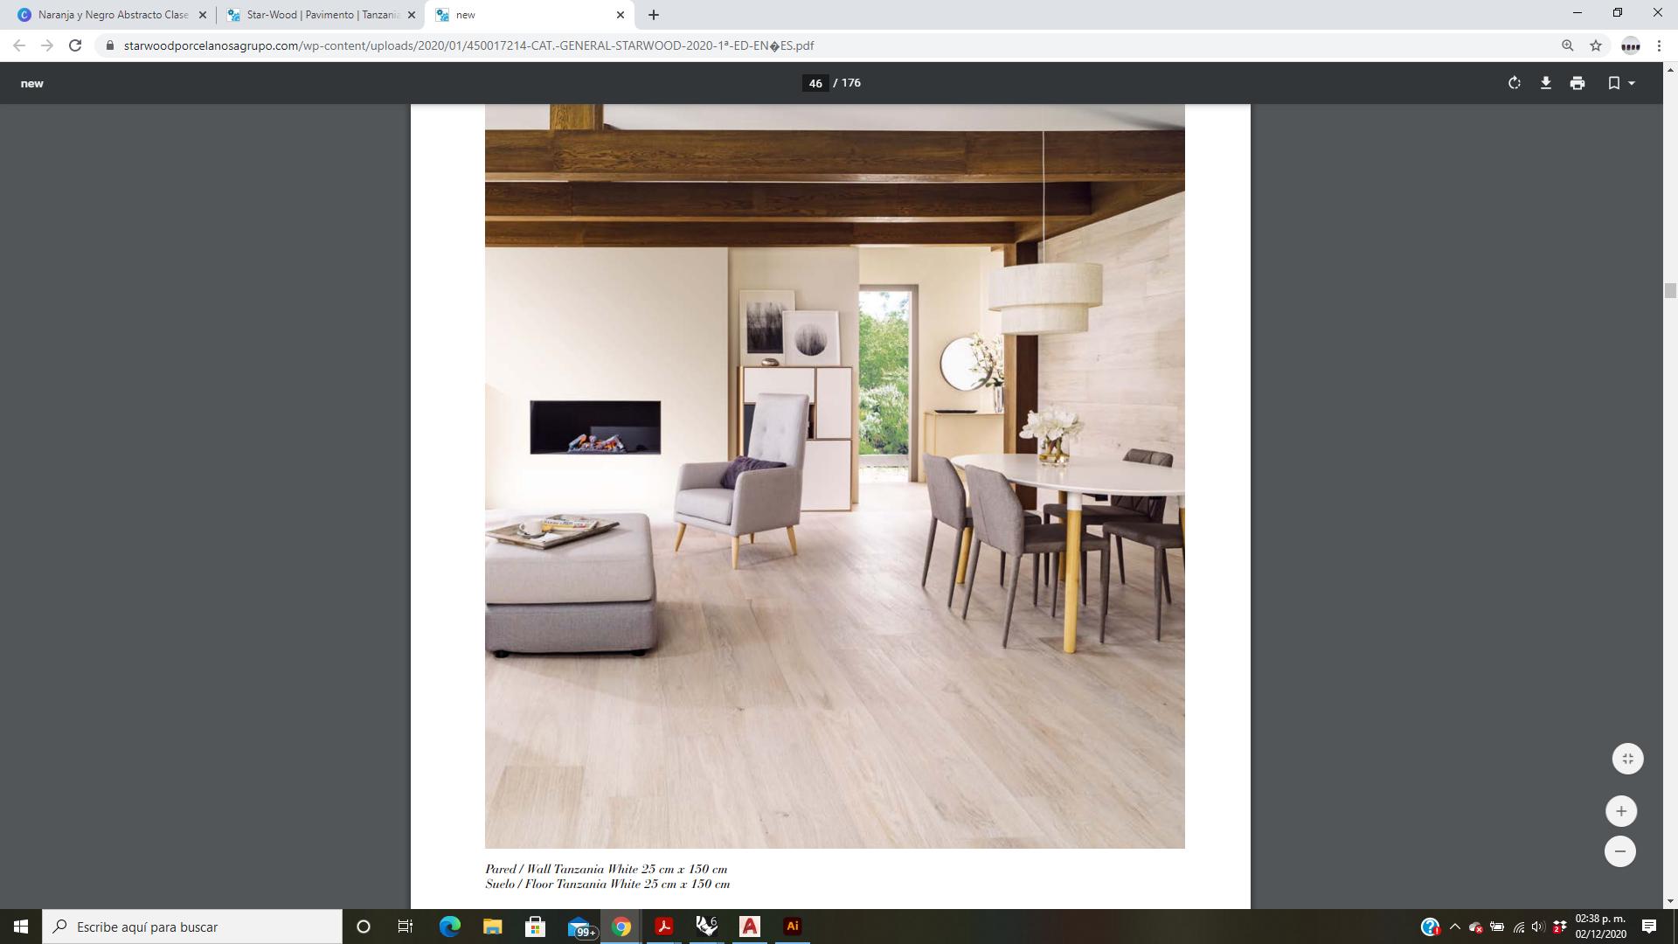The image size is (1678, 944).
Task: Switch to Star-Wood Pavimento Tanzania tab
Action: pos(321,15)
